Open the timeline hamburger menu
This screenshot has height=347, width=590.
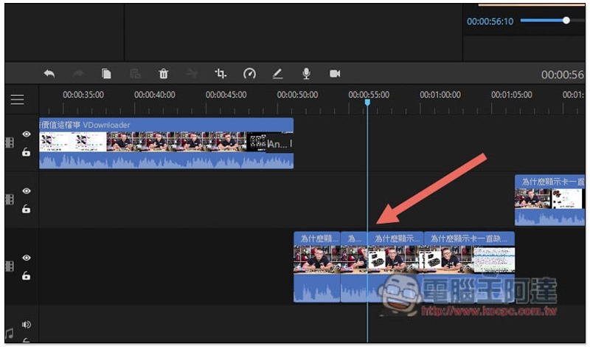tap(17, 100)
